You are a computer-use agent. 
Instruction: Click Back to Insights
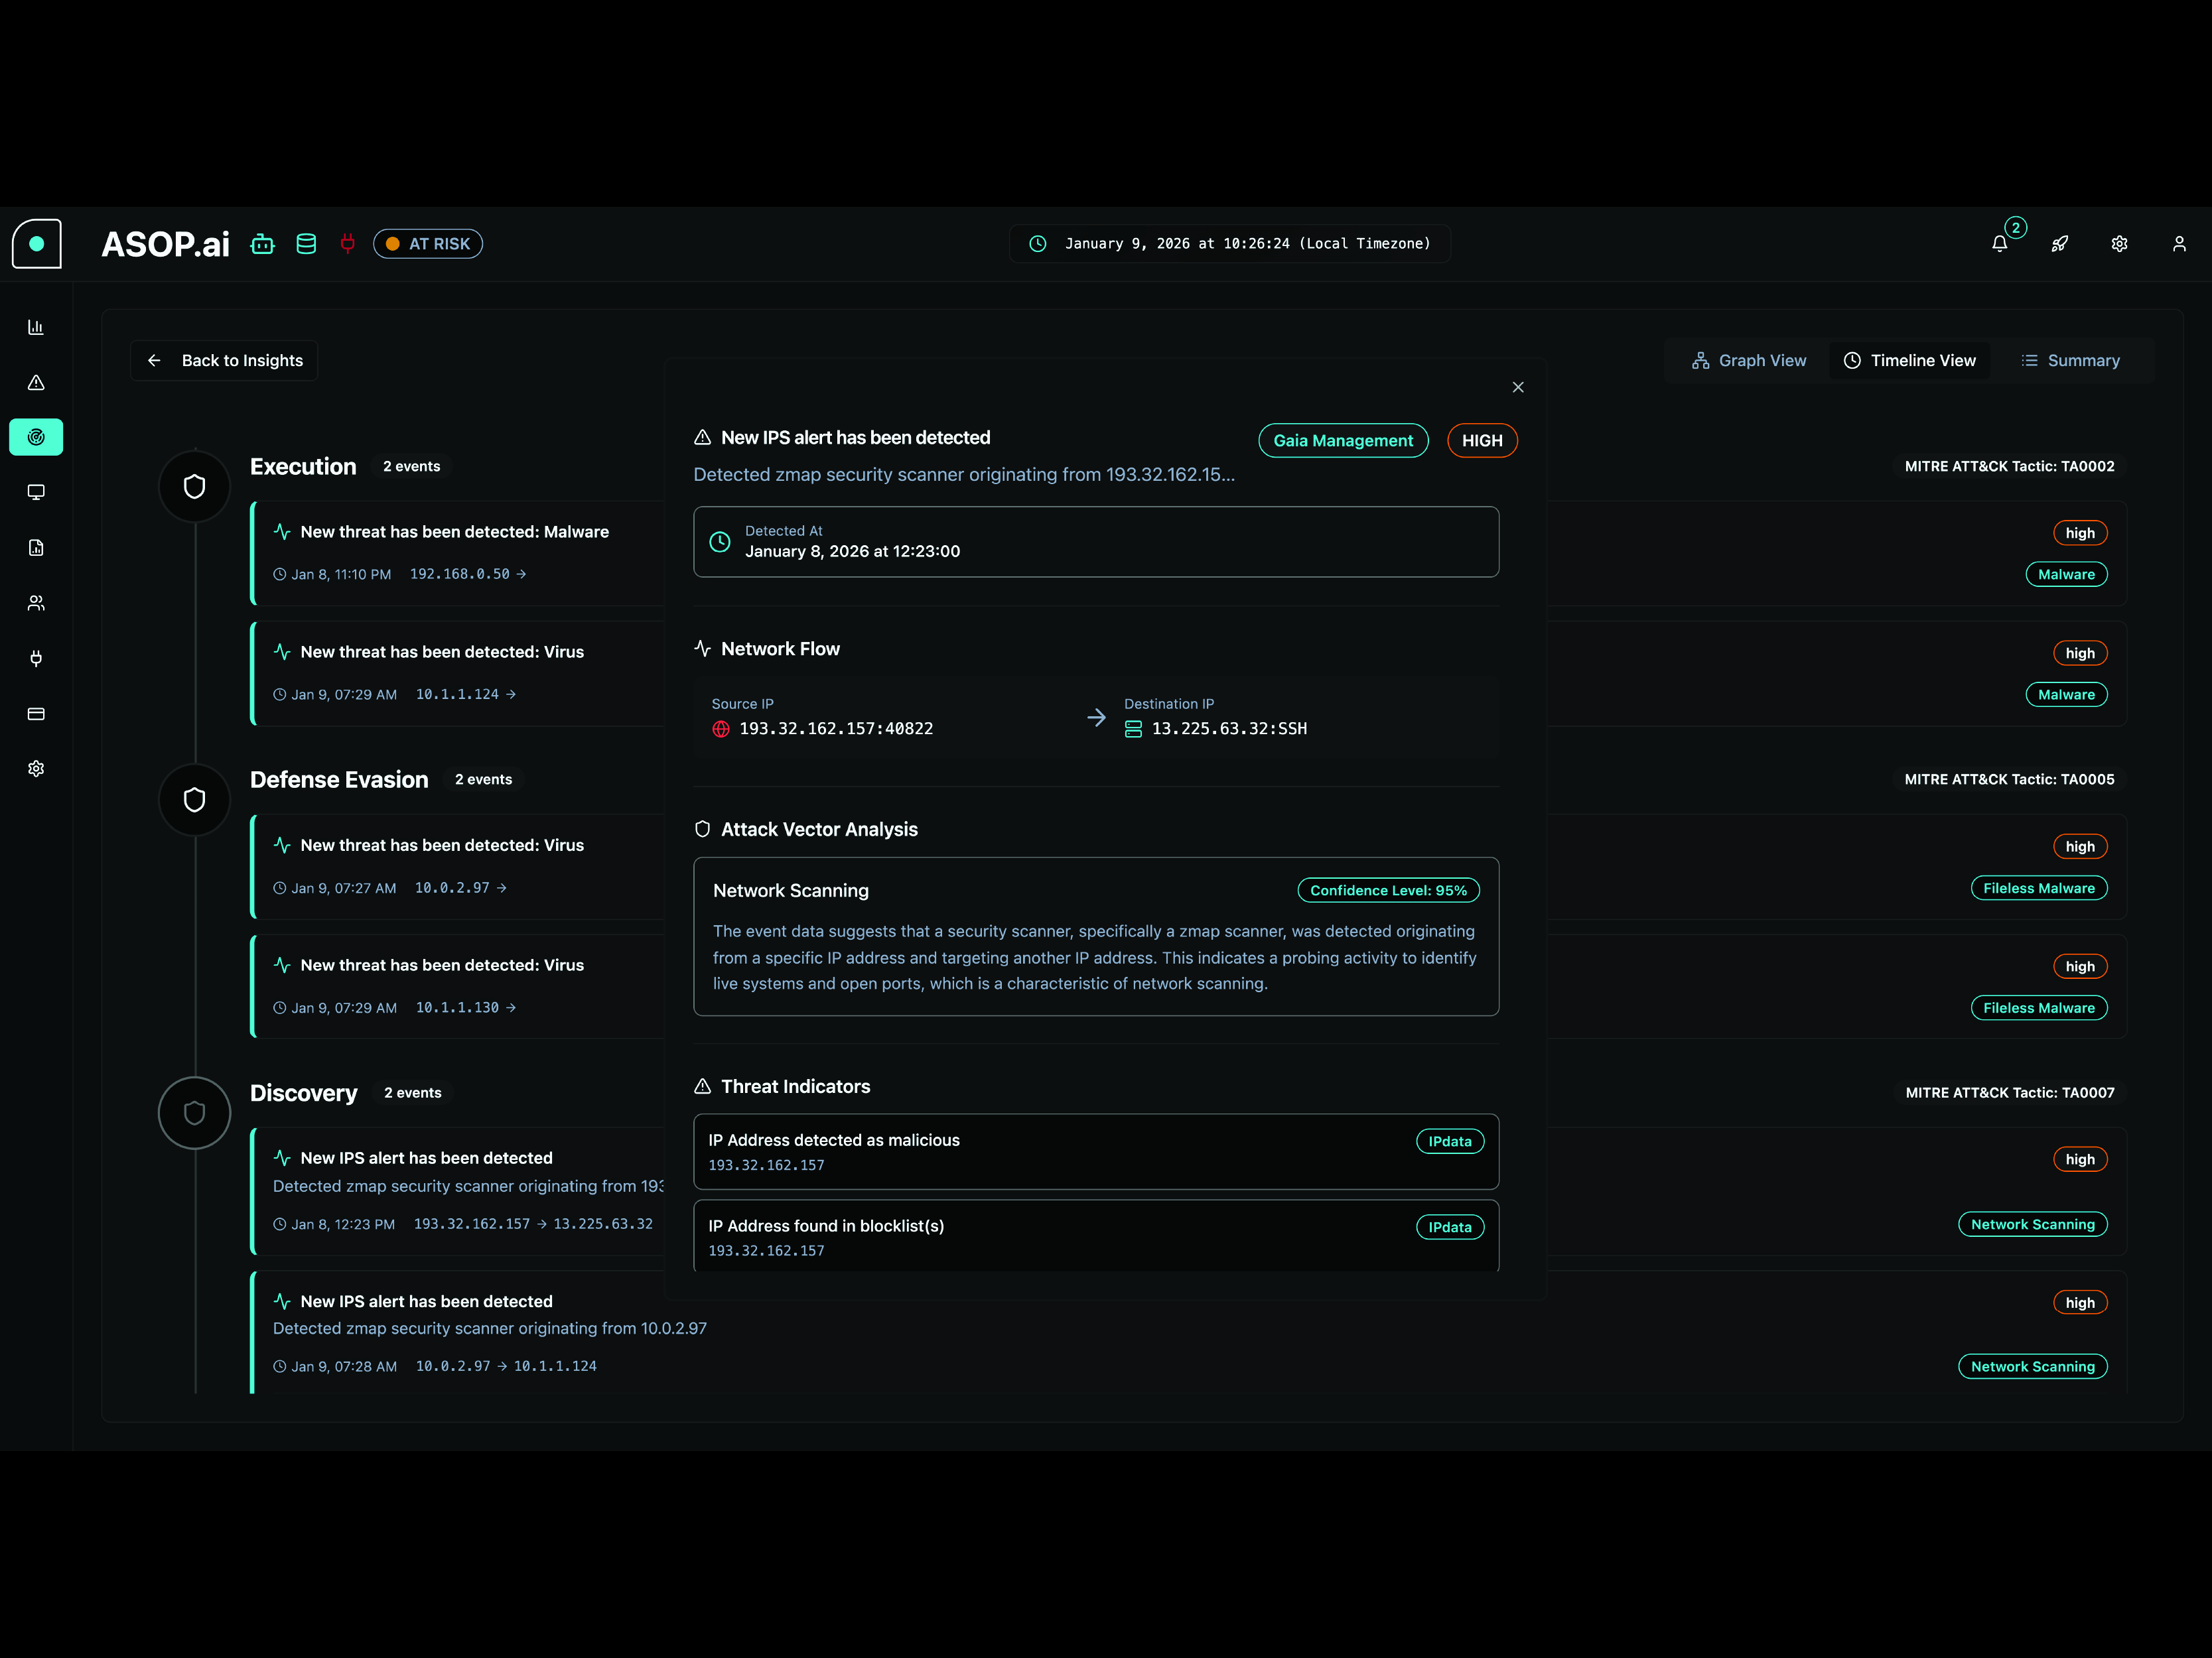224,359
